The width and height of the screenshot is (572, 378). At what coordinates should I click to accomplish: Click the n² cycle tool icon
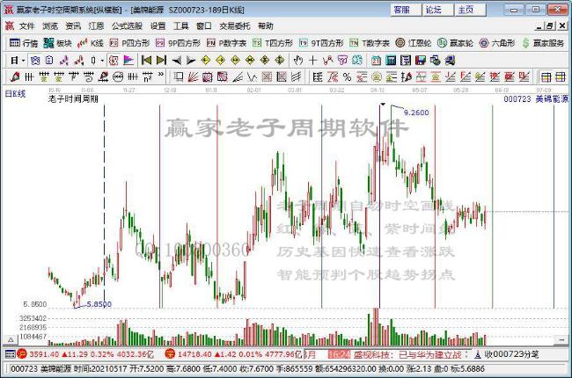[147, 76]
